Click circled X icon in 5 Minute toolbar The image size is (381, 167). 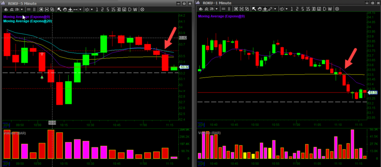(142, 9)
